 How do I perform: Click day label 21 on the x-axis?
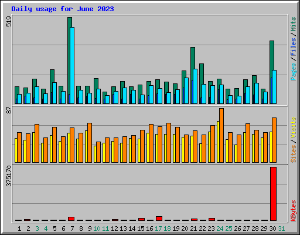(193, 229)
